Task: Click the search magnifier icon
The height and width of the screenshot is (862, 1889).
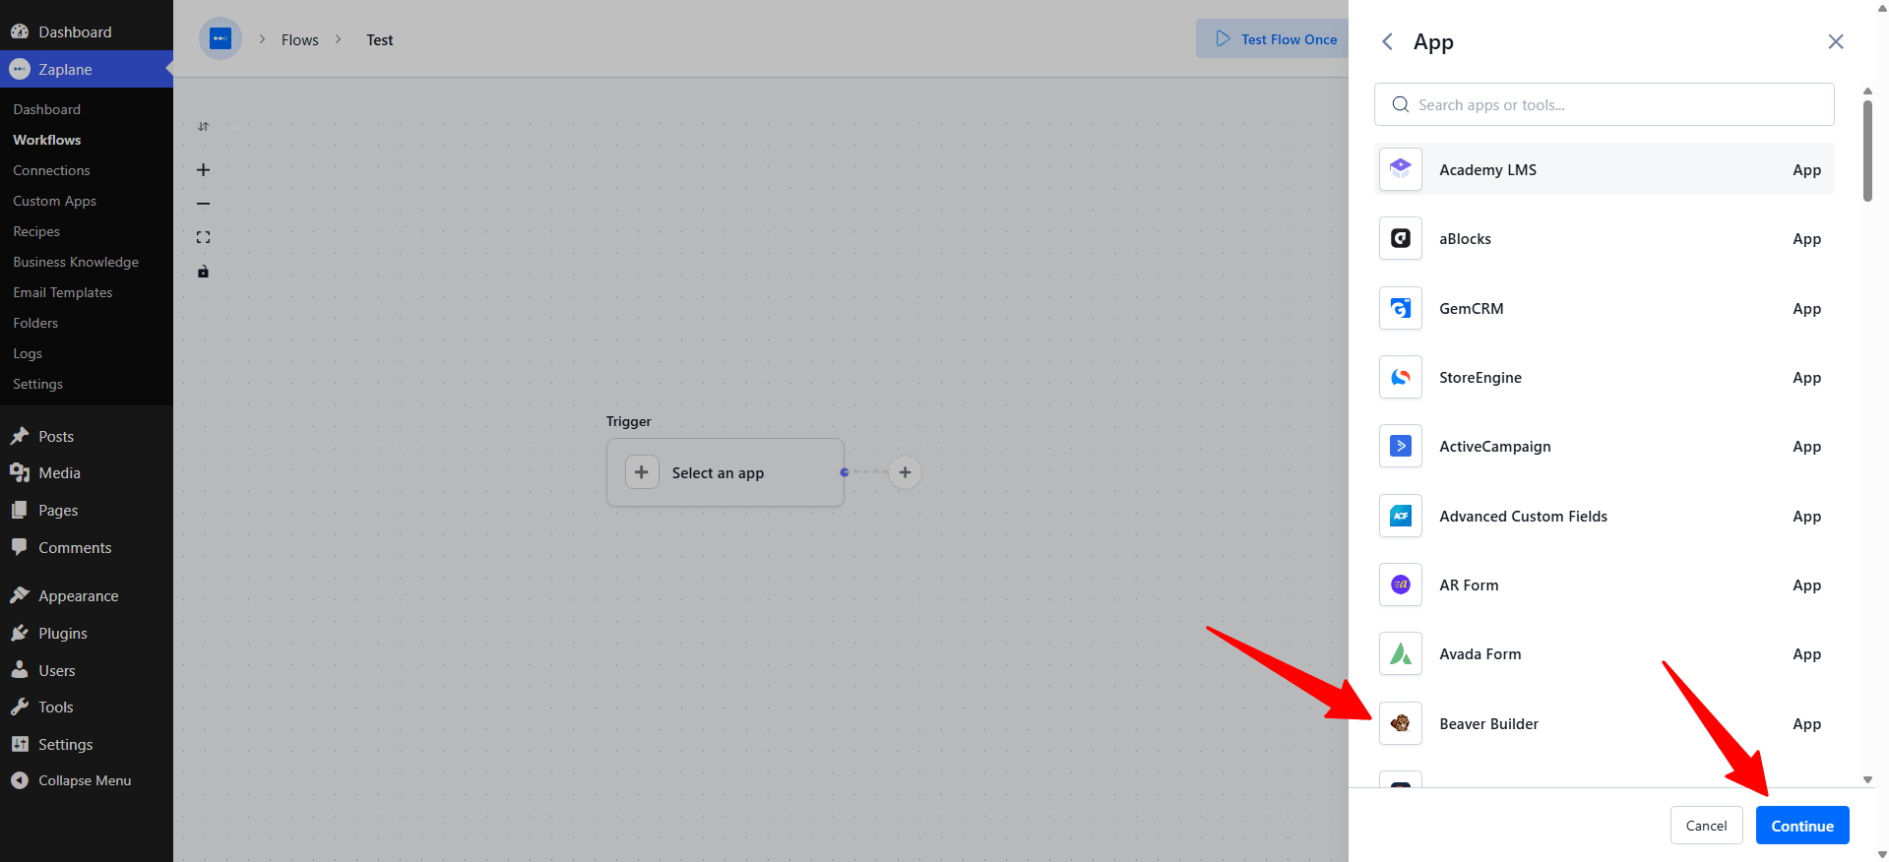Action: point(1400,104)
